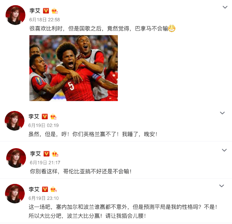Image resolution: width=232 pixels, height=224 pixels.
Task: Click the verified V badge on the 21:17 post
Action: 46,154
